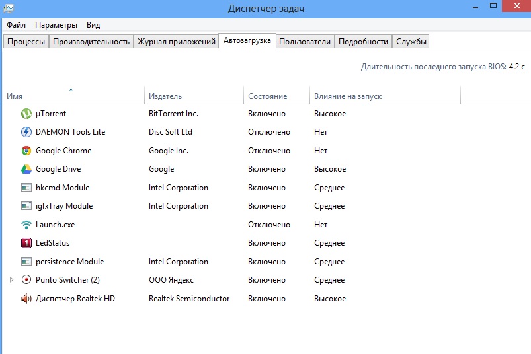Switch to the Подробности tab
The height and width of the screenshot is (354, 531).
tap(364, 42)
